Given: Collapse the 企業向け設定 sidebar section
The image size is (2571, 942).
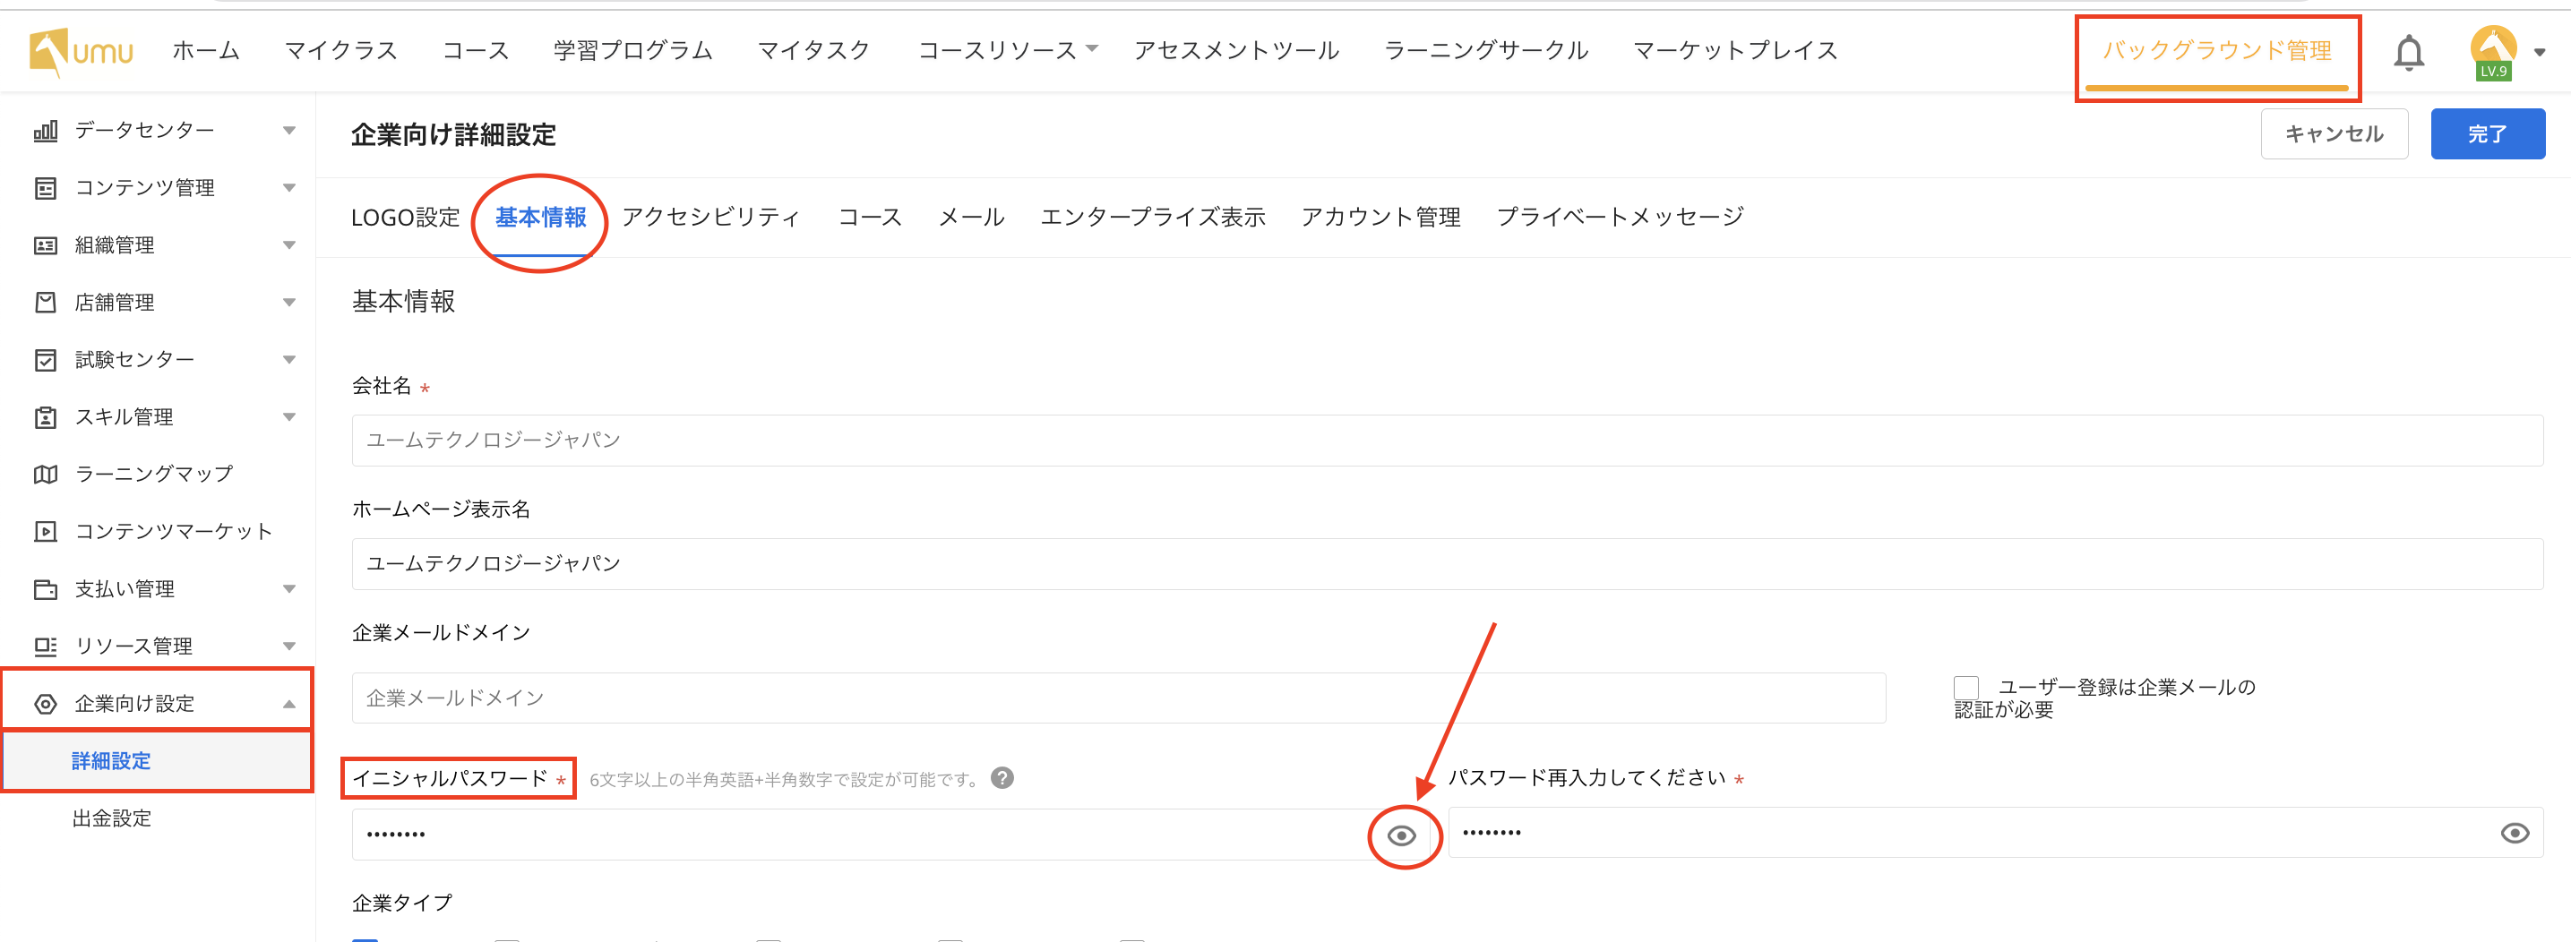Looking at the screenshot, I should (x=289, y=704).
